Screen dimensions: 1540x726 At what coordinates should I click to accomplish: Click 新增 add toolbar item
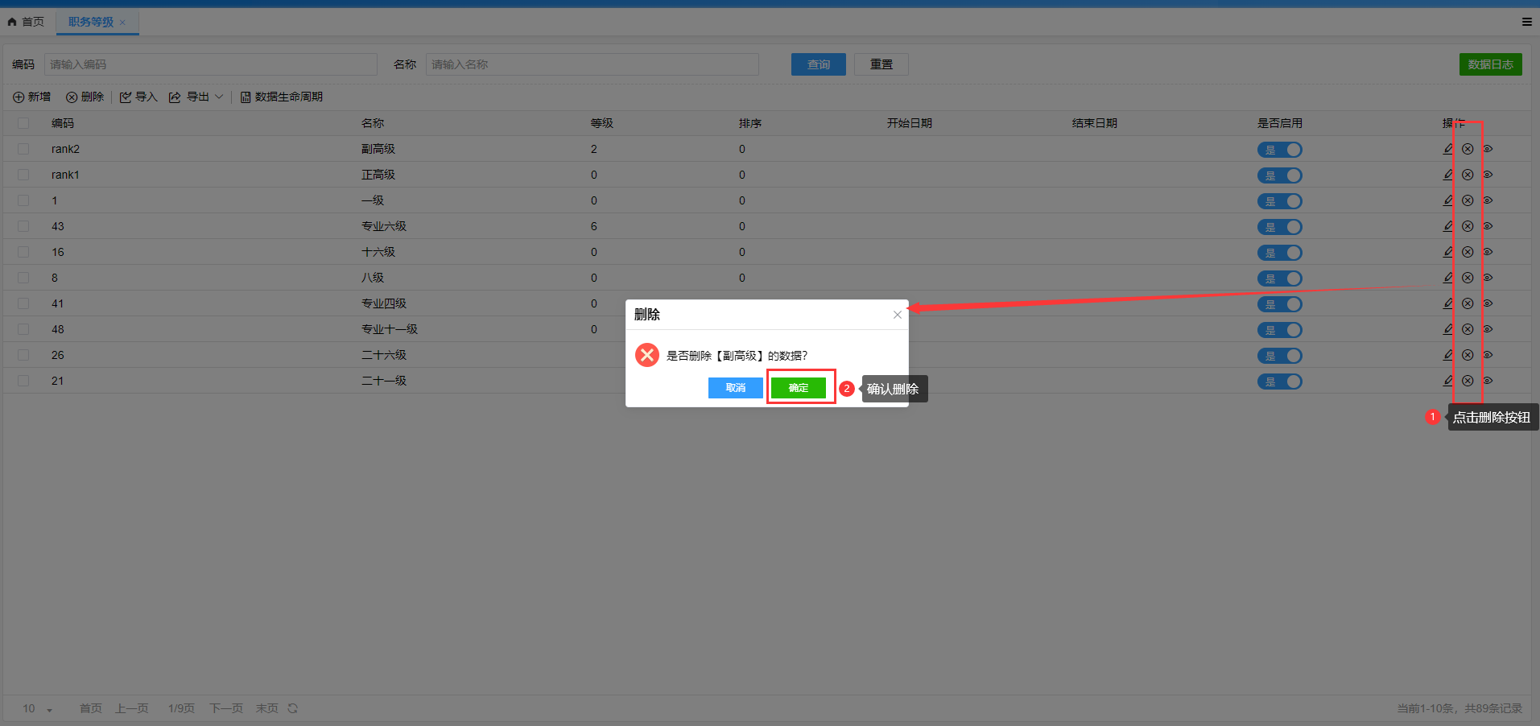point(31,97)
